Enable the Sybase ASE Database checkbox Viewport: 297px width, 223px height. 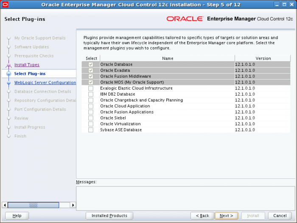pos(91,130)
